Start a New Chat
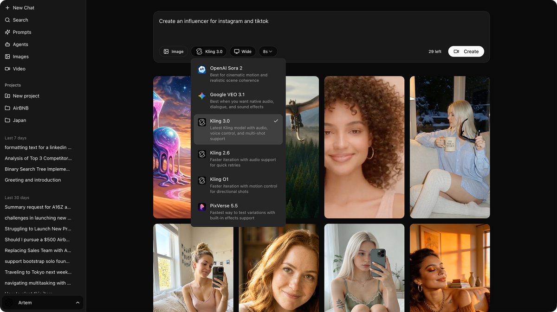 click(20, 7)
